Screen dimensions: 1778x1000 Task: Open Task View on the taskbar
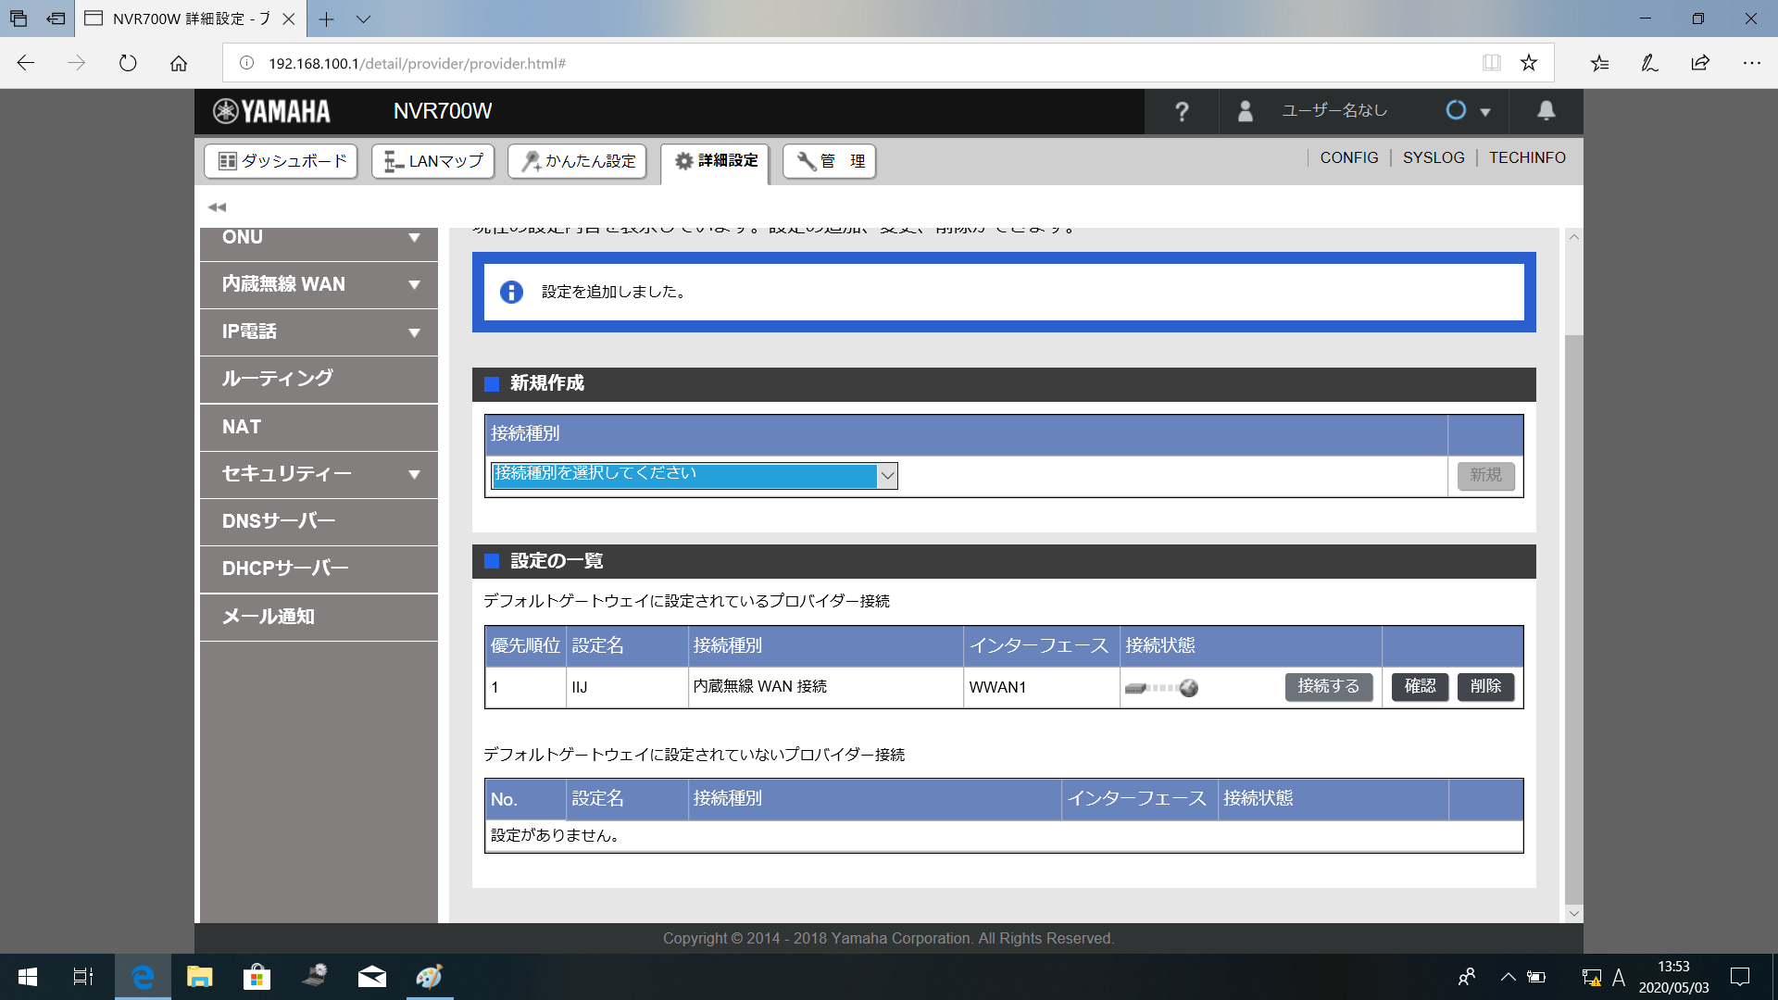[x=83, y=977]
